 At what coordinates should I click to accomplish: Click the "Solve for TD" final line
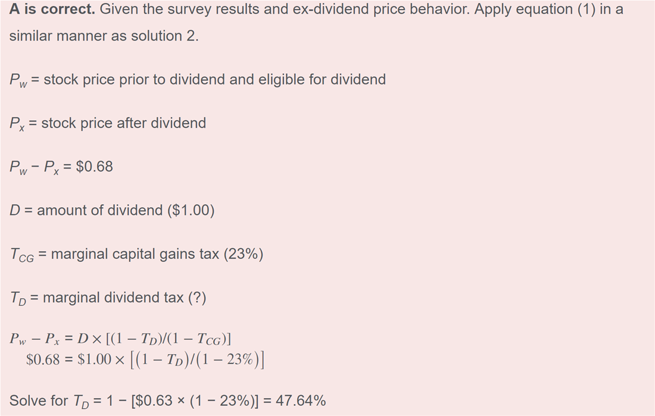point(167,401)
